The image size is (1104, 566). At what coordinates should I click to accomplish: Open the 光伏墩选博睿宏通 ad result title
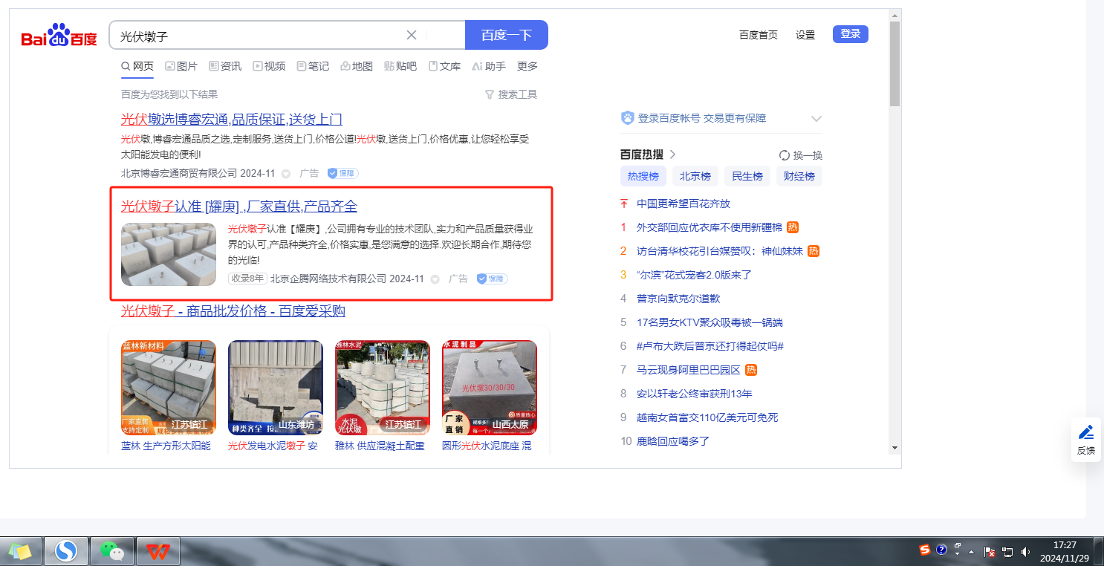(x=232, y=120)
